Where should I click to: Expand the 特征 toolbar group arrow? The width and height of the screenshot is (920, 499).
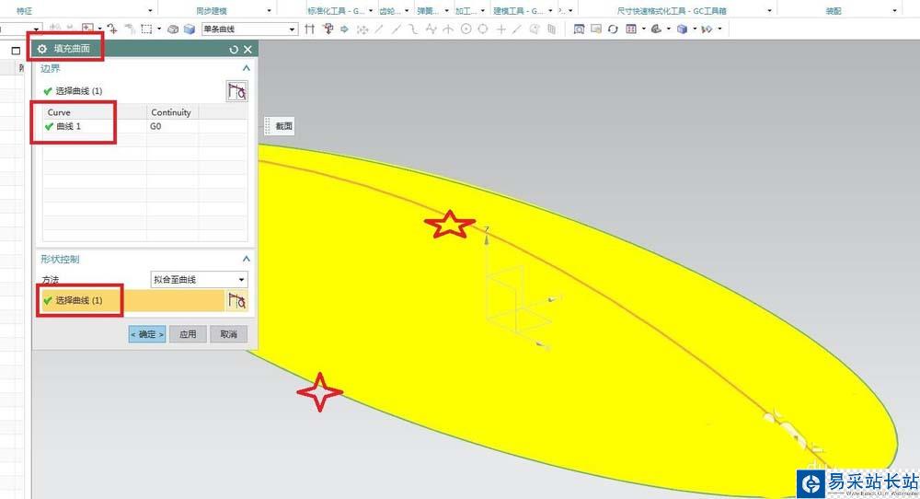(150, 10)
